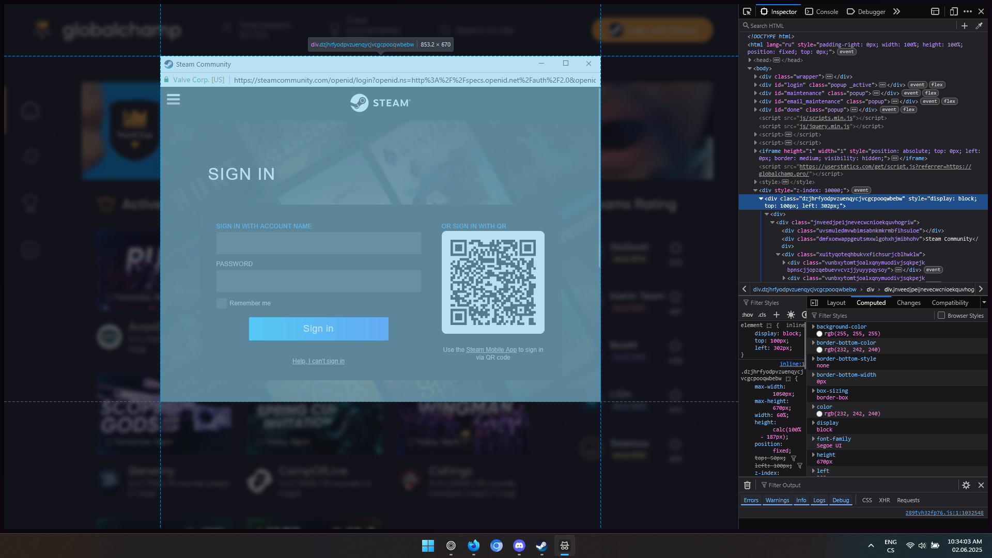Open the Chromium browser taskbar icon
Image resolution: width=992 pixels, height=558 pixels.
coord(497,546)
